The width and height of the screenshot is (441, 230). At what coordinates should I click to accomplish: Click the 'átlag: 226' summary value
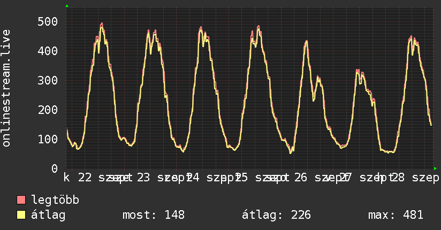click(276, 215)
